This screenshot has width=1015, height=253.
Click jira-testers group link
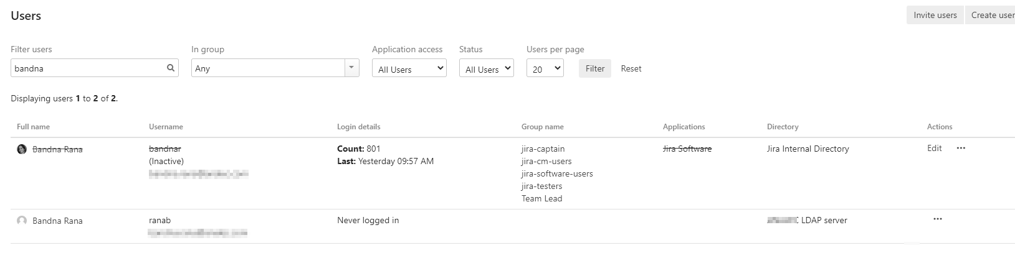pos(542,186)
